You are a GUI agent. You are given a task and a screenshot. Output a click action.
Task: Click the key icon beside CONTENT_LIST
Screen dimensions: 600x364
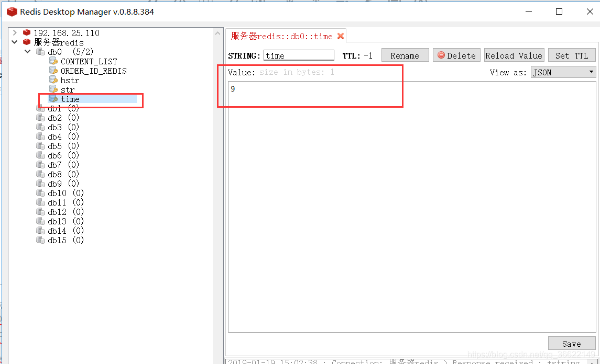coord(53,61)
